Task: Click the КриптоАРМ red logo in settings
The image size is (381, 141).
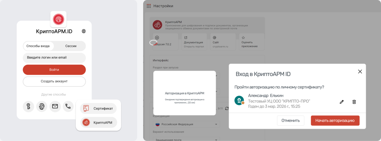Action: pyautogui.click(x=157, y=25)
